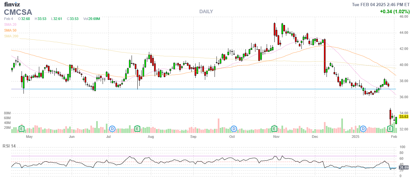Viewport: 414px width, 181px height.
Task: Toggle the SMA 50 legend label
Action: (x=10, y=30)
